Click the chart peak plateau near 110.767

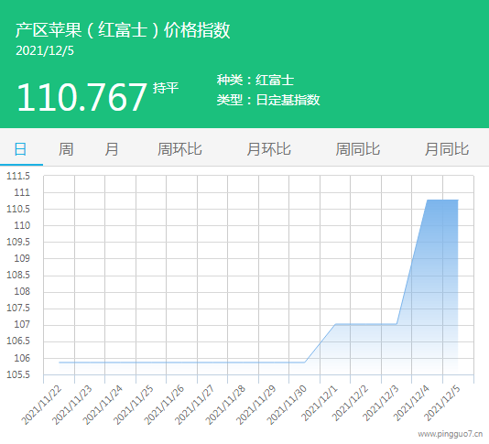pyautogui.click(x=442, y=200)
